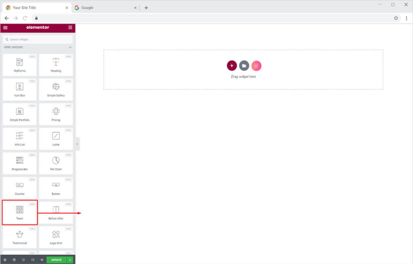Image resolution: width=413 pixels, height=264 pixels.
Task: Collapse the Elementor side panel
Action: 77,144
